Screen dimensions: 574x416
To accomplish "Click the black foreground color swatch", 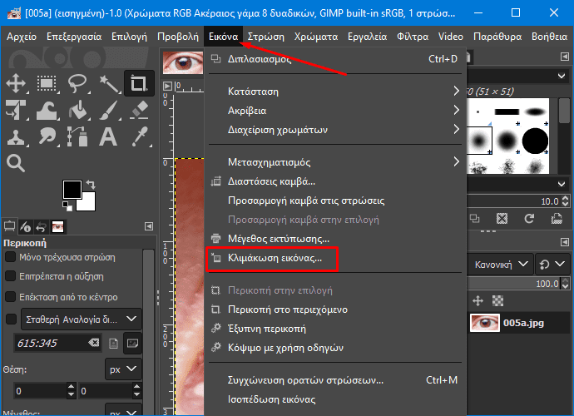I will click(72, 190).
